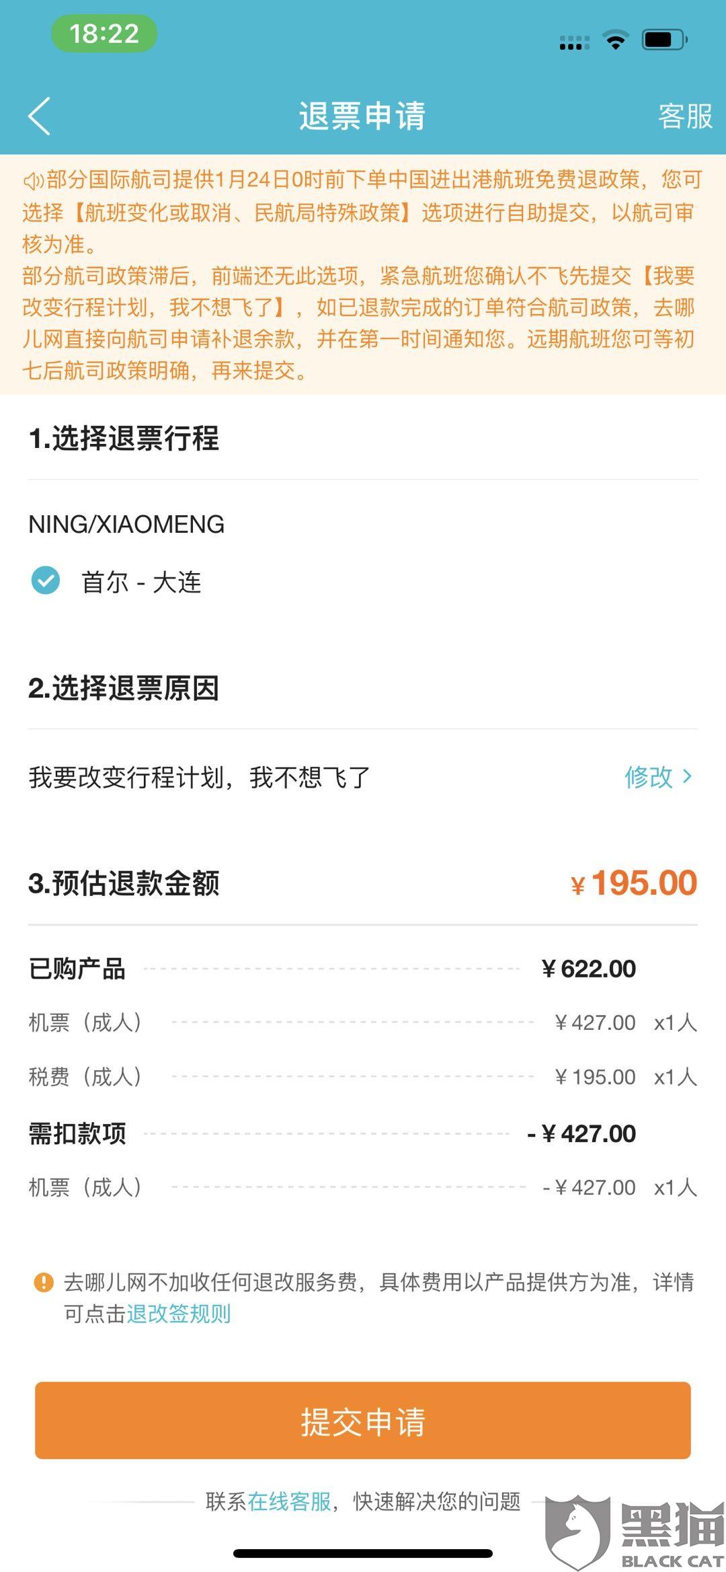Open the 退改签规则 link
The image size is (726, 1572).
[x=179, y=1313]
